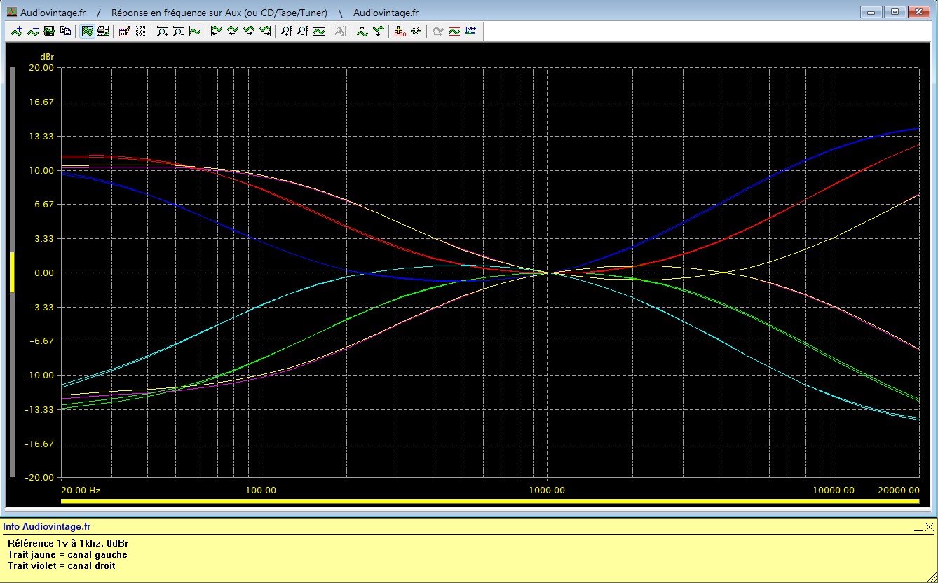This screenshot has width=938, height=583.
Task: Click the yellow horizontal bar under frequency axis
Action: tap(490, 501)
